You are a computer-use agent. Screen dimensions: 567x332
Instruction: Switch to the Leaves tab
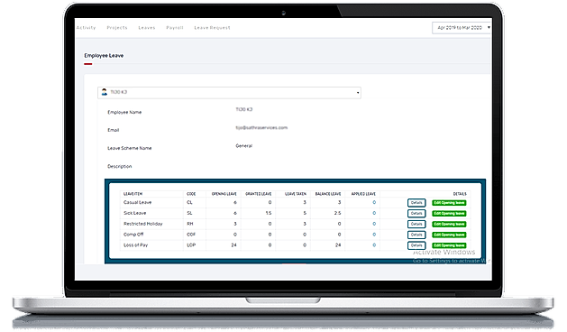click(x=147, y=27)
